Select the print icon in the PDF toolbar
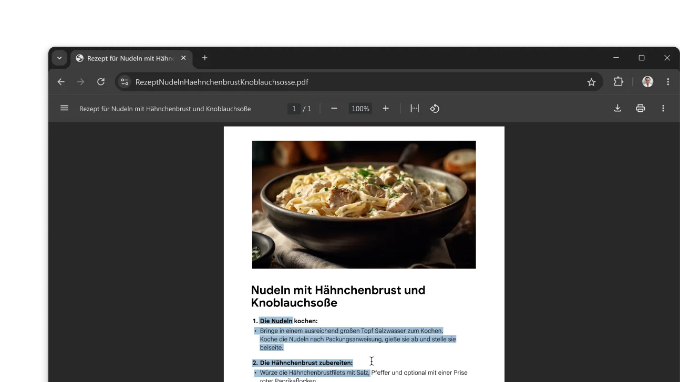680x382 pixels. [x=640, y=108]
